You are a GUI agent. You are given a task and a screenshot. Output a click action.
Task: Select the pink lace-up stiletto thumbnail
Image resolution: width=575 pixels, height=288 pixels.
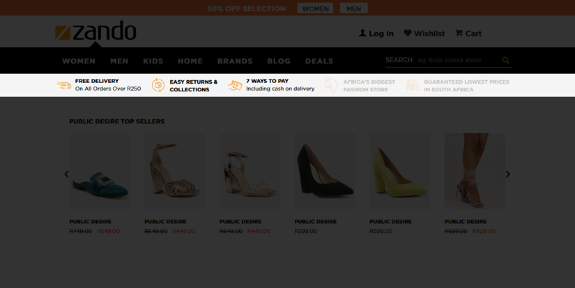click(475, 172)
